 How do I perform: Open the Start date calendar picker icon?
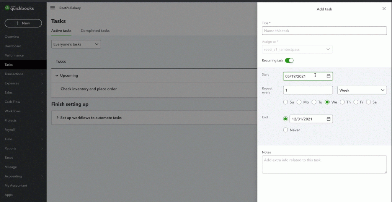[329, 76]
